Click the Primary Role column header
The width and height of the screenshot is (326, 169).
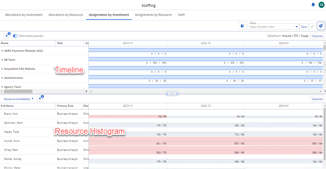[x=65, y=106]
